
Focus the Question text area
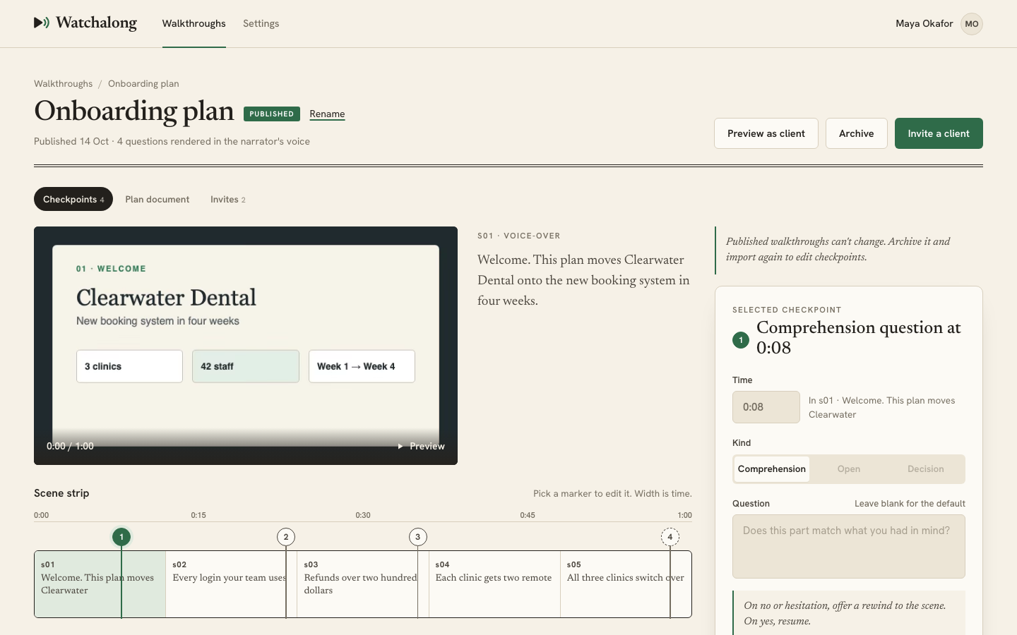point(849,547)
